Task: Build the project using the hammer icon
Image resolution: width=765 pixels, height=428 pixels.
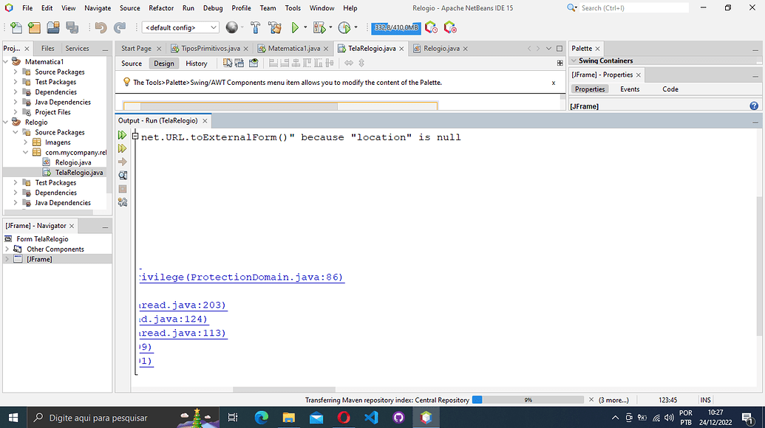Action: pos(255,27)
